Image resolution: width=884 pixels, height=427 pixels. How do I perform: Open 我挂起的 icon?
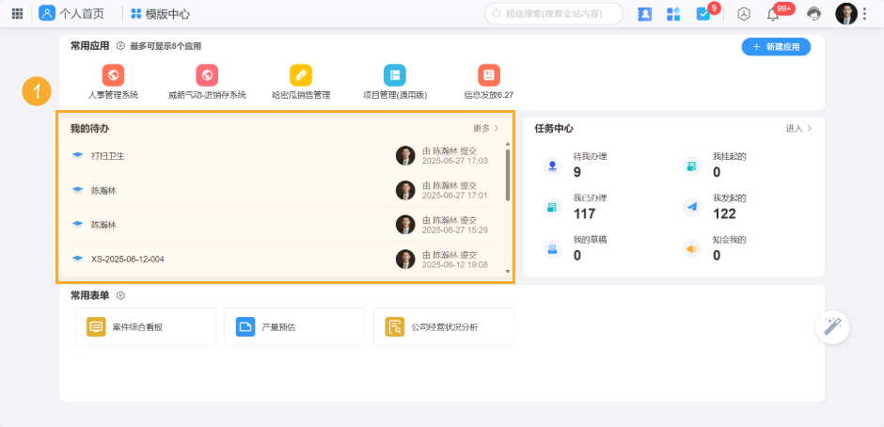(692, 166)
